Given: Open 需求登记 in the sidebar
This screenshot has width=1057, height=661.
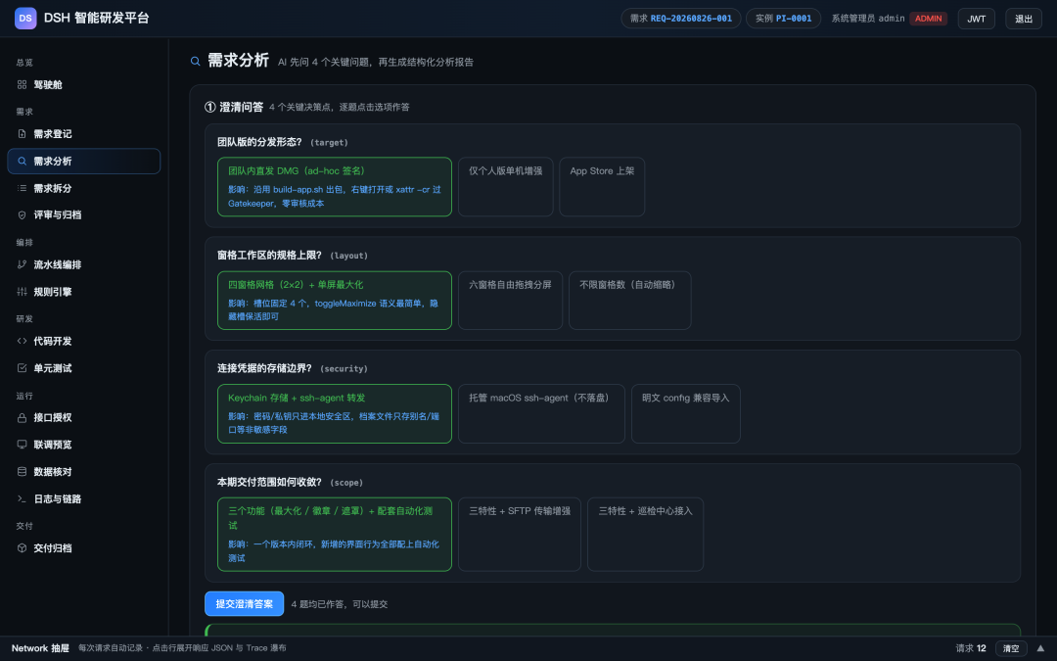Looking at the screenshot, I should click(x=83, y=134).
